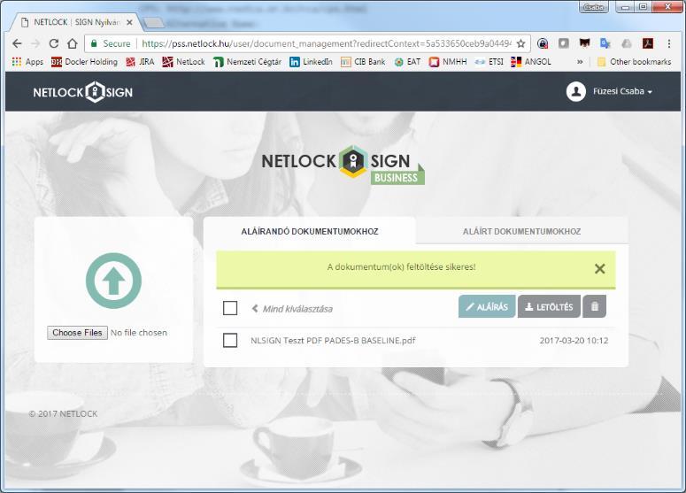
Task: Close the NETLOCK SIGN browser tab
Action: pyautogui.click(x=129, y=22)
